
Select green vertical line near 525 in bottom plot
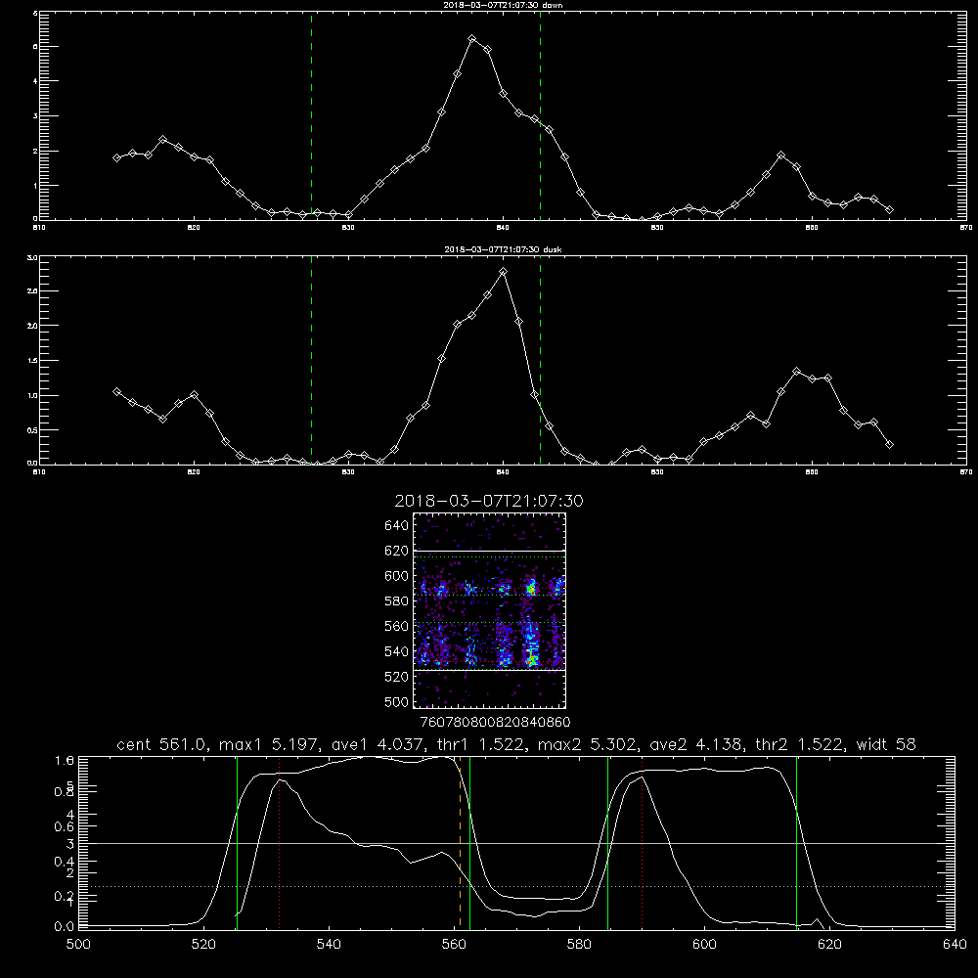coord(237,843)
